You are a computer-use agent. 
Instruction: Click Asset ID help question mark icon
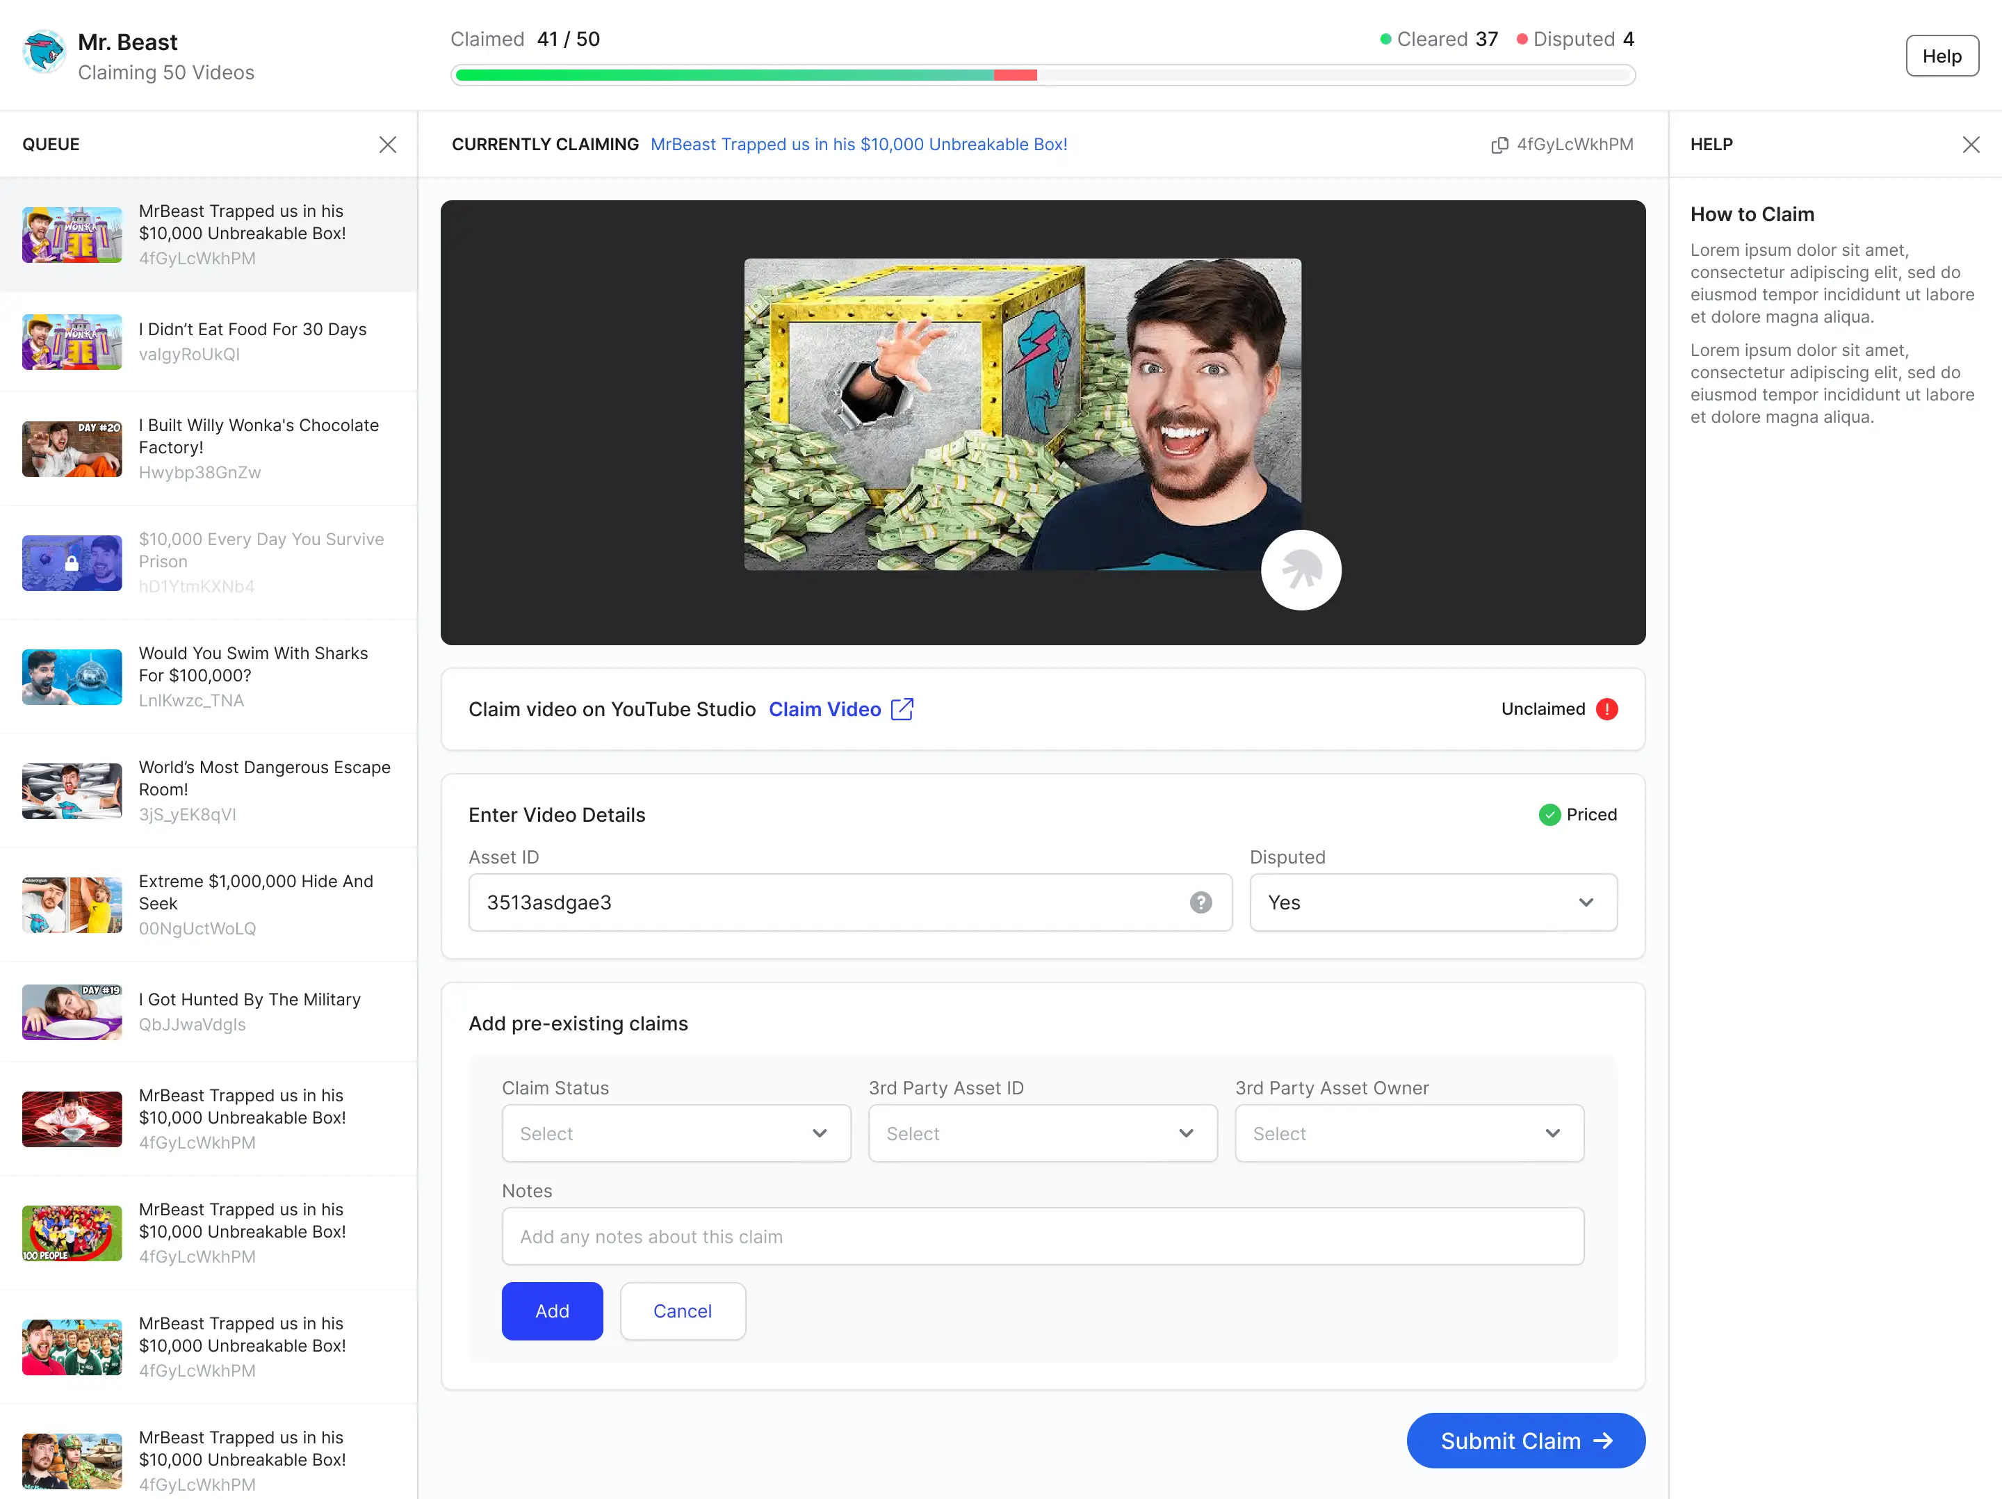1200,902
